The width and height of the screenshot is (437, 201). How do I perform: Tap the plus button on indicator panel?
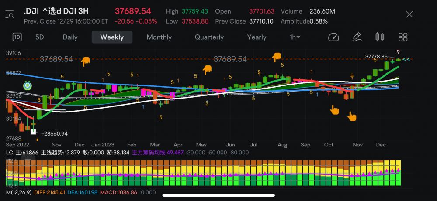(28, 160)
